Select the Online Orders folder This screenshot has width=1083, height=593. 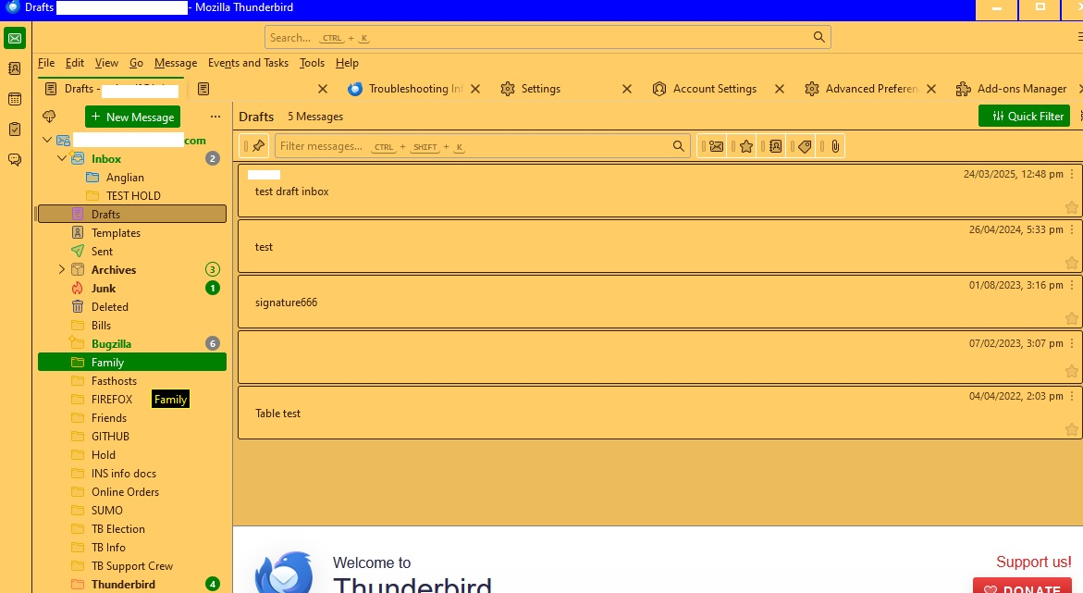[x=131, y=491]
